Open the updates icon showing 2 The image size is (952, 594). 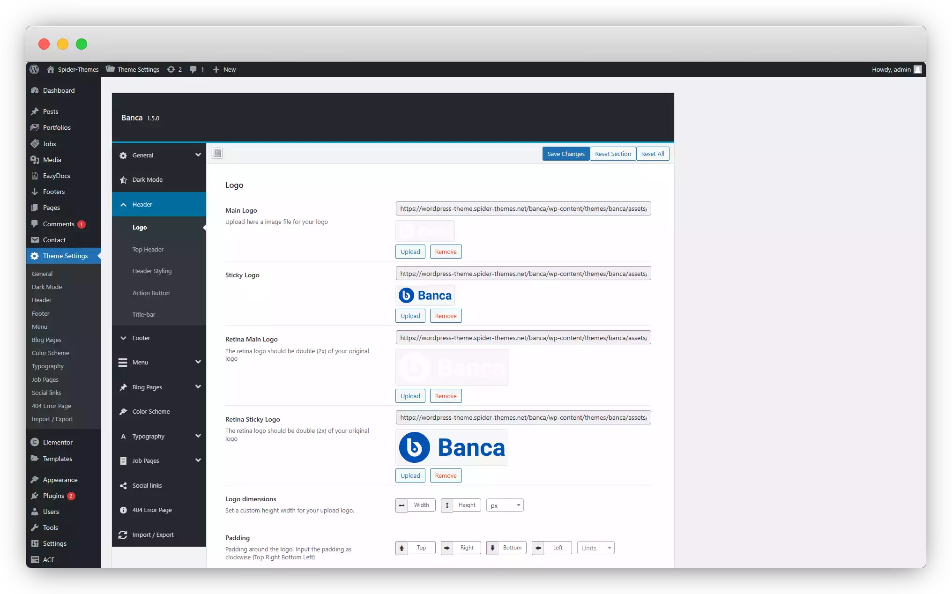click(174, 69)
